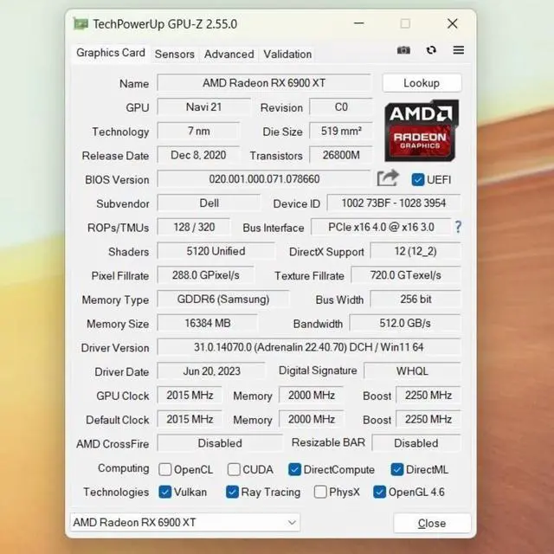This screenshot has width=554, height=554.
Task: Click the Subvendor field showing Dell
Action: click(x=209, y=203)
